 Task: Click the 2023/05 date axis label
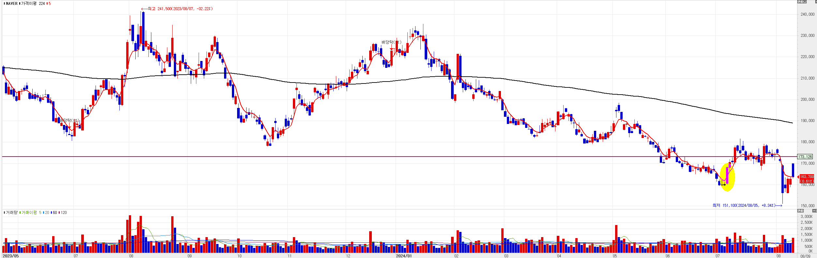click(11, 256)
